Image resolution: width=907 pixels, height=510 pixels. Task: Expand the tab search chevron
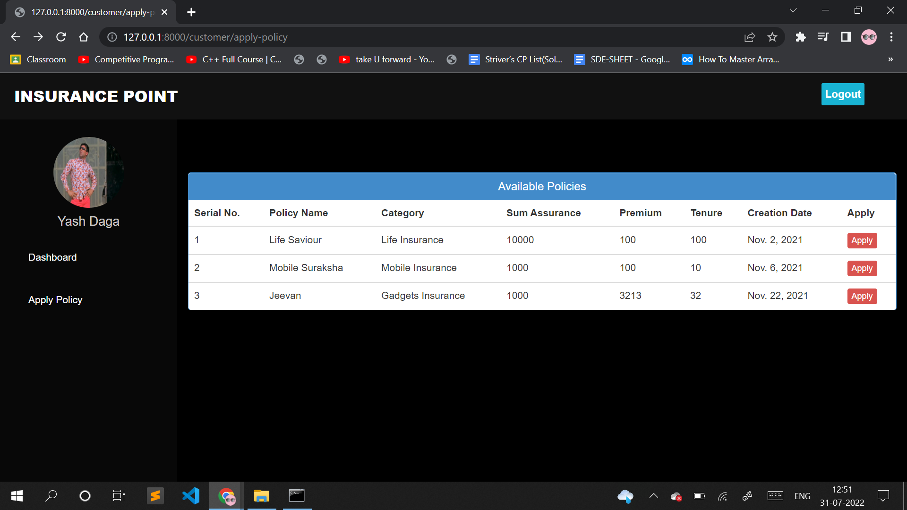[793, 10]
